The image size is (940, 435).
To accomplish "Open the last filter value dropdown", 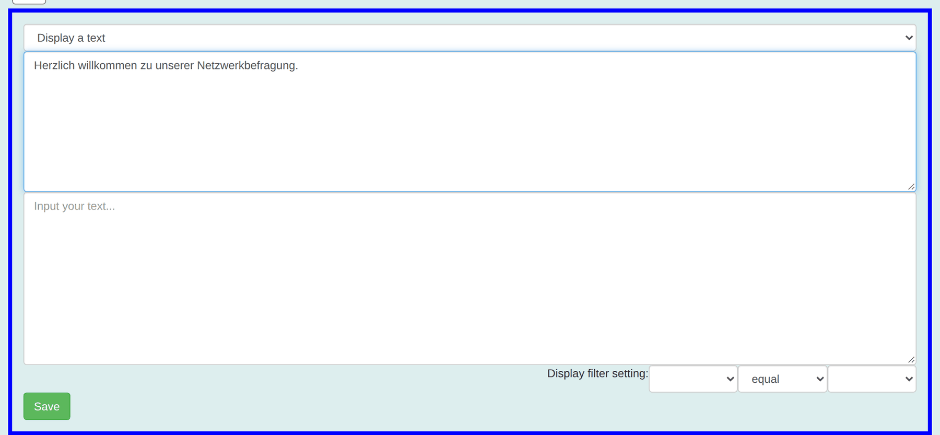I will pos(872,379).
